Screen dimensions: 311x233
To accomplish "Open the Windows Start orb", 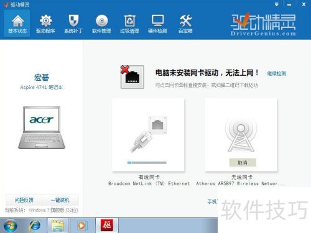I will click(11, 226).
